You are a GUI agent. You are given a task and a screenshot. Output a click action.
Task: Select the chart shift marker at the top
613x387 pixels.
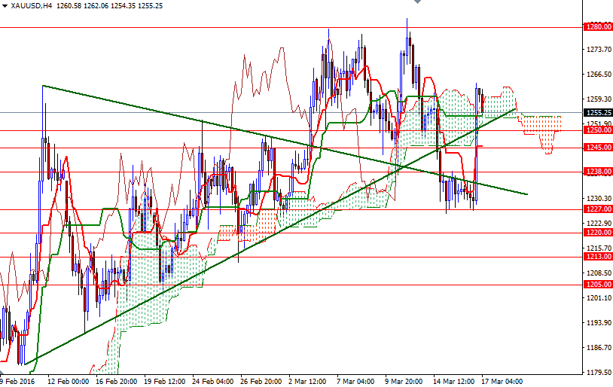click(x=417, y=2)
